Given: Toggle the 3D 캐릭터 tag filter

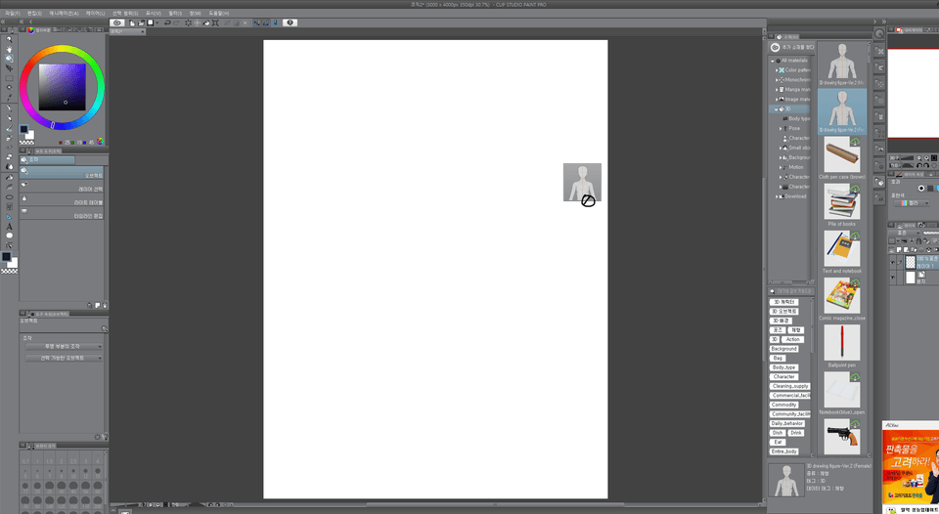Looking at the screenshot, I should (783, 302).
